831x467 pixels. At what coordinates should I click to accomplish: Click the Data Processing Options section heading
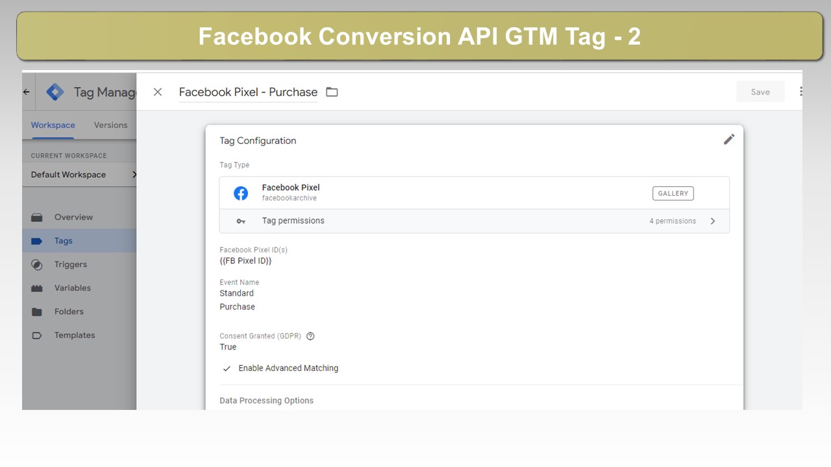266,401
